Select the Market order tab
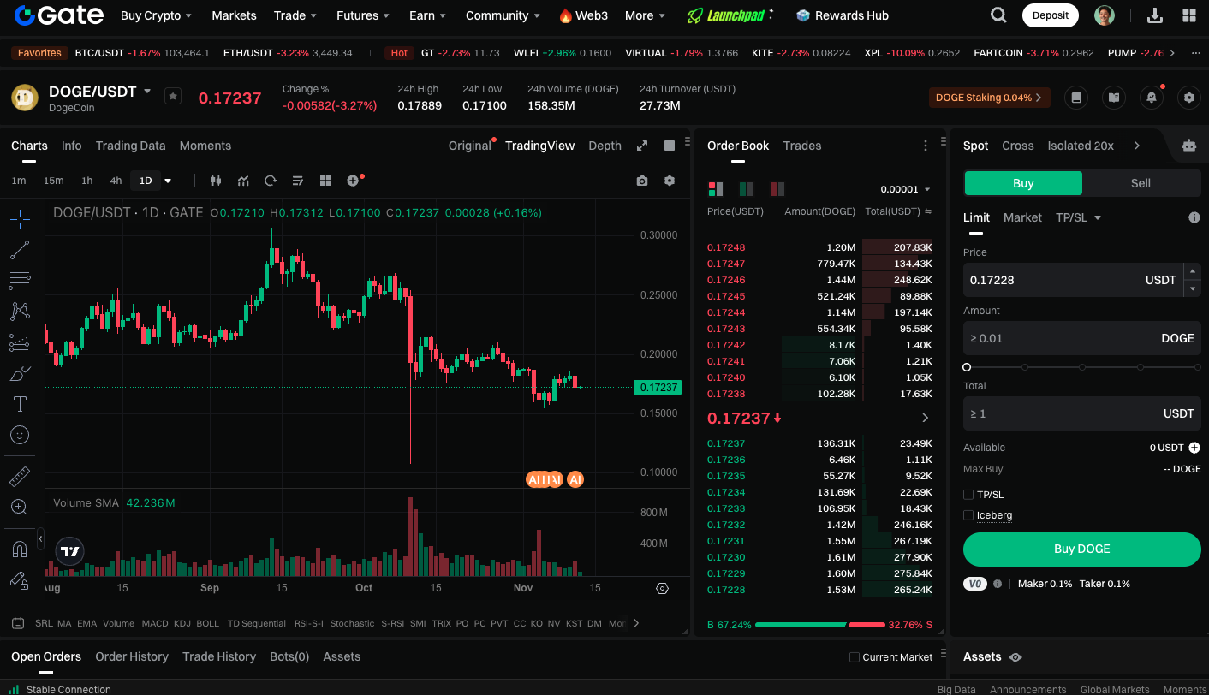 pos(1022,217)
